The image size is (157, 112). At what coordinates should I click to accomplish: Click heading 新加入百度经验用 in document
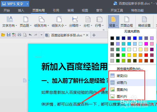pos(75,67)
